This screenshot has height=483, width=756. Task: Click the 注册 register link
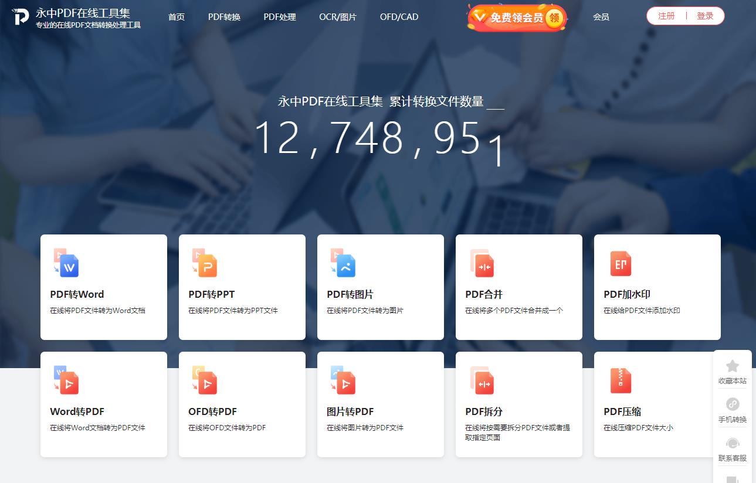coord(666,16)
